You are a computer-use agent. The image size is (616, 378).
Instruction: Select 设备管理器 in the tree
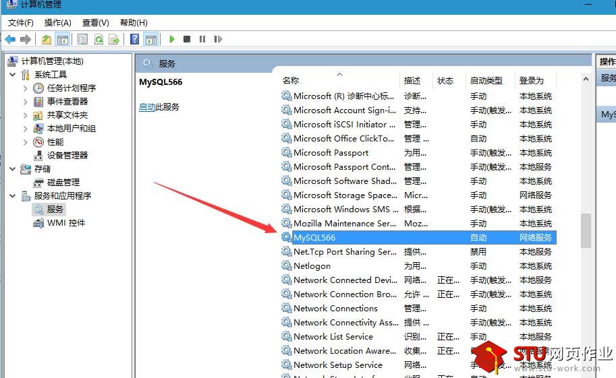67,155
